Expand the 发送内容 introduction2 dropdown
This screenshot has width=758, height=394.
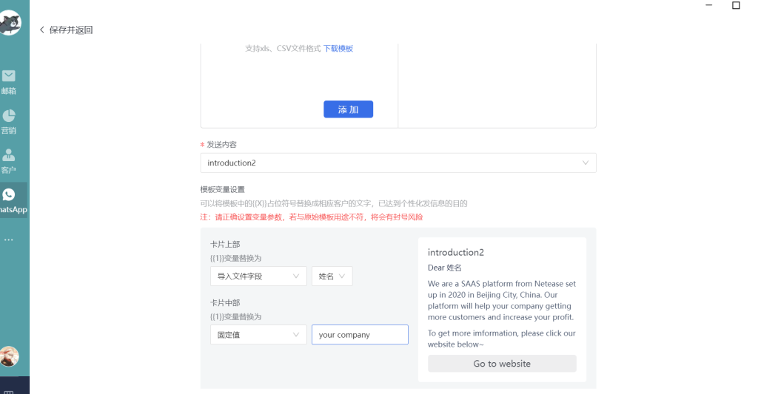398,163
